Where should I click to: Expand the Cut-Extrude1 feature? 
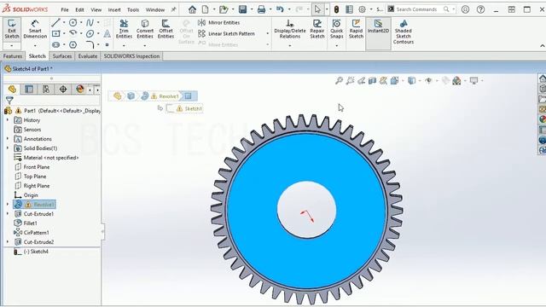[8, 214]
